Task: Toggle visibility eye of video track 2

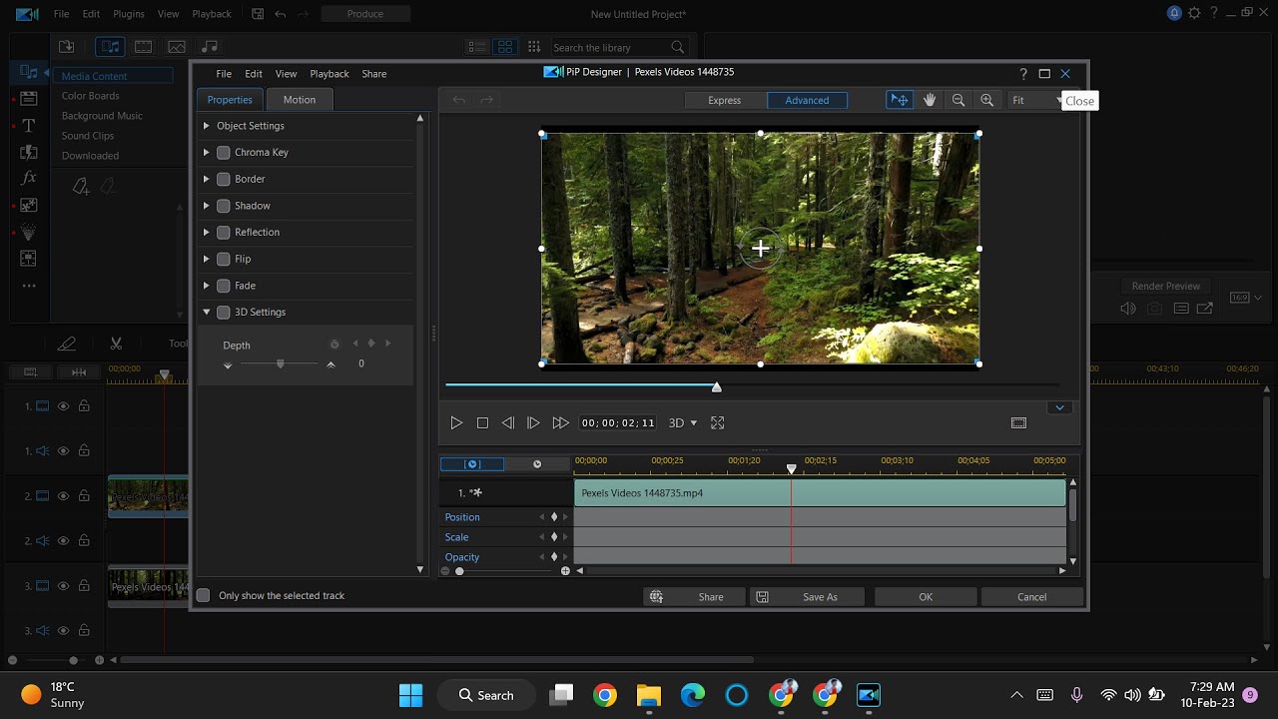Action: tap(63, 496)
